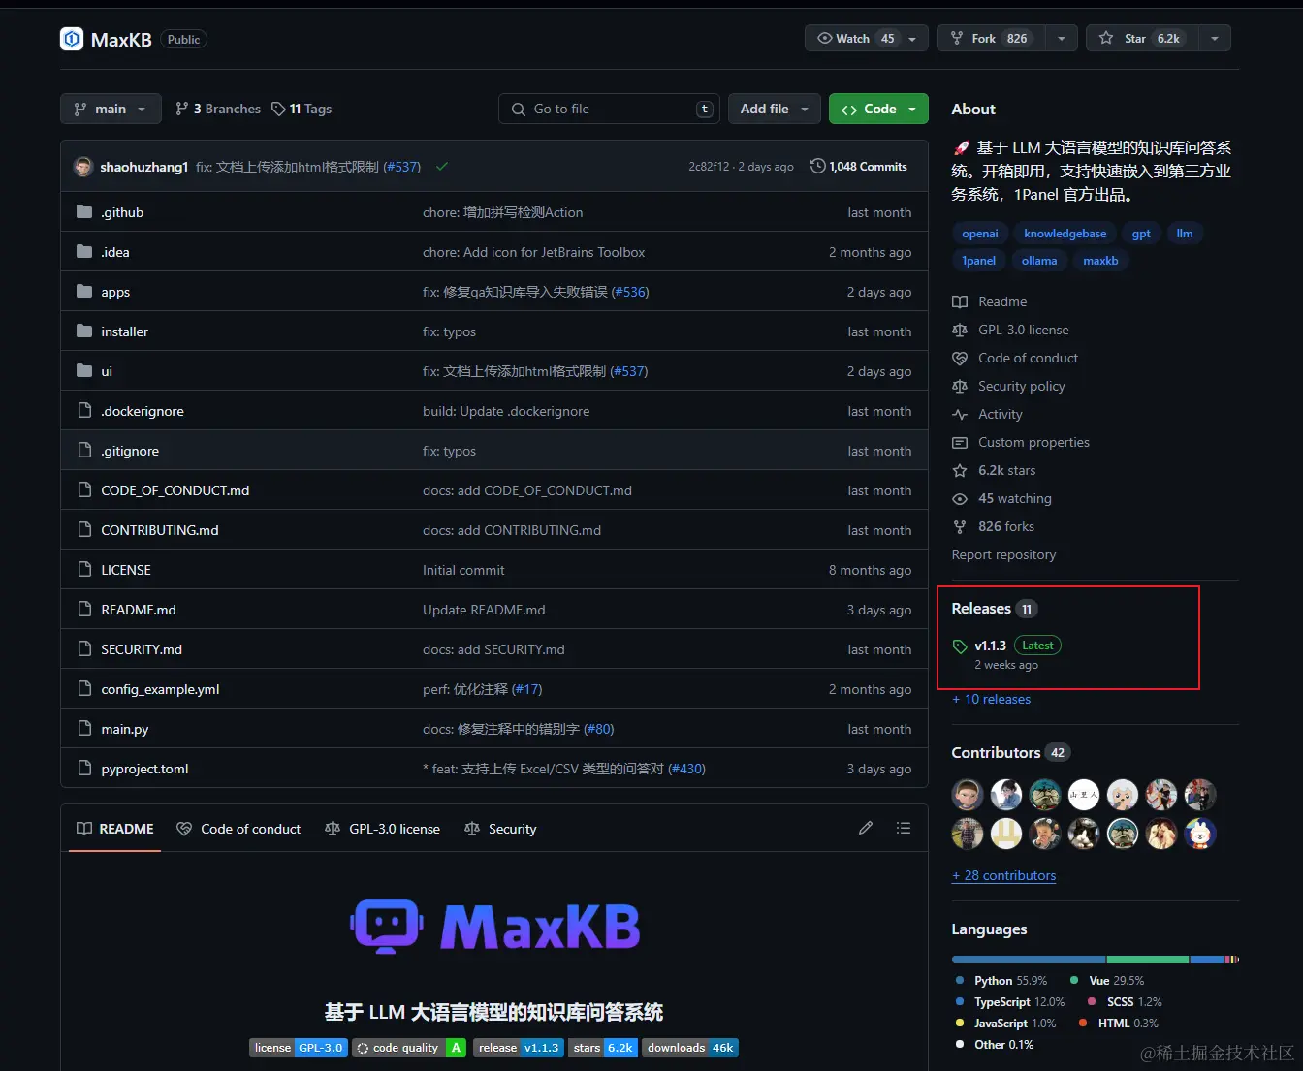Click the v1.1.3 Latest release link
This screenshot has height=1071, width=1303.
tap(1007, 646)
